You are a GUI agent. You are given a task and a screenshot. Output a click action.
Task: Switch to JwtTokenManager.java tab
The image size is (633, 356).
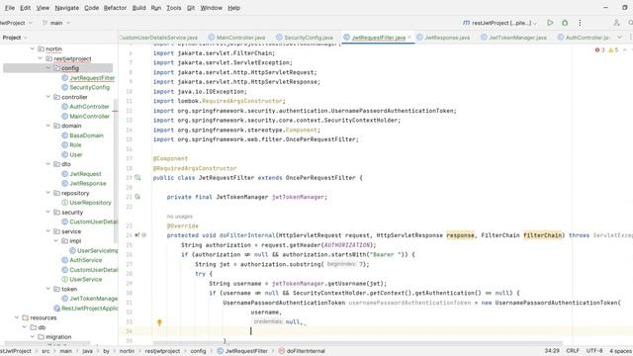[x=513, y=38]
